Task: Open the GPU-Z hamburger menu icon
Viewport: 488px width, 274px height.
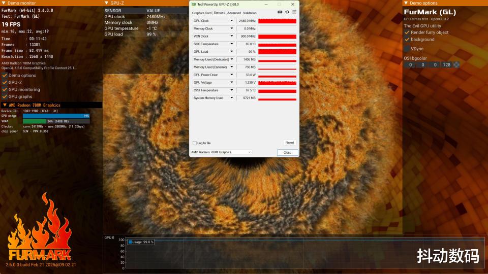Action: tap(294, 12)
